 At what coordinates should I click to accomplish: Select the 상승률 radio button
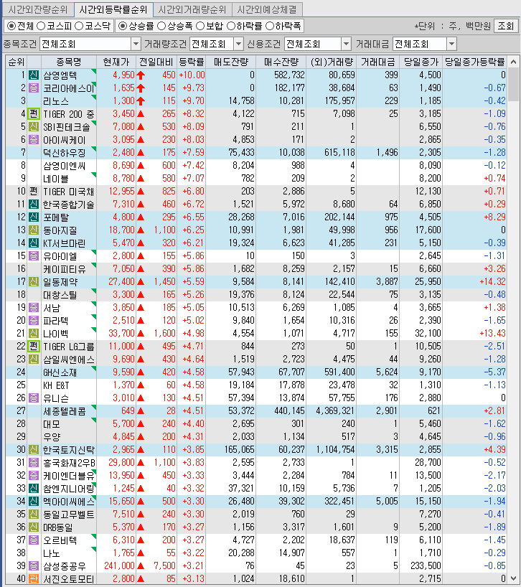123,26
